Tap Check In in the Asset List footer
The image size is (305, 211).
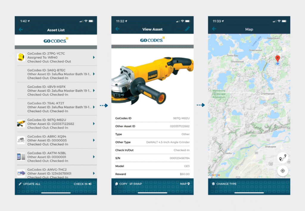click(x=83, y=184)
